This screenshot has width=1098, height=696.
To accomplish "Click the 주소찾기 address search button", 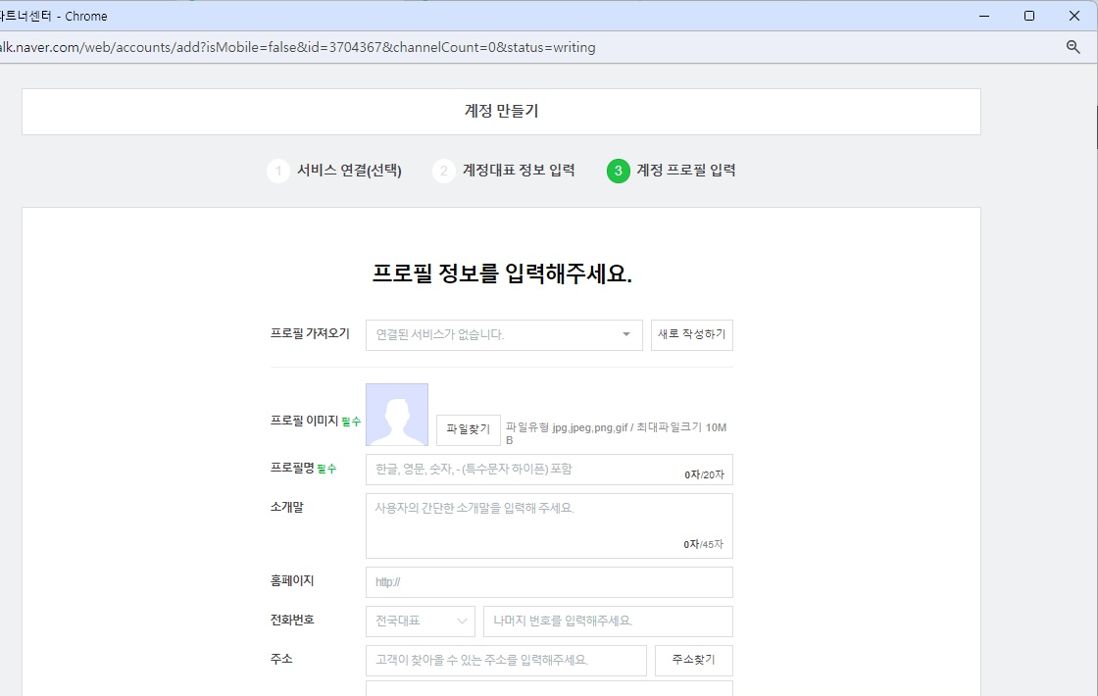I will click(694, 660).
